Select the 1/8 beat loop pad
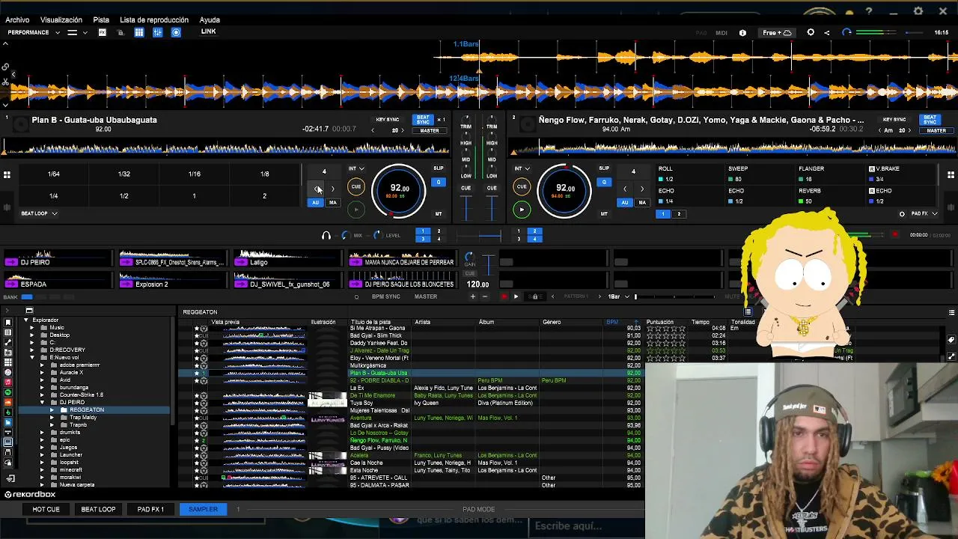The width and height of the screenshot is (958, 539). (264, 174)
